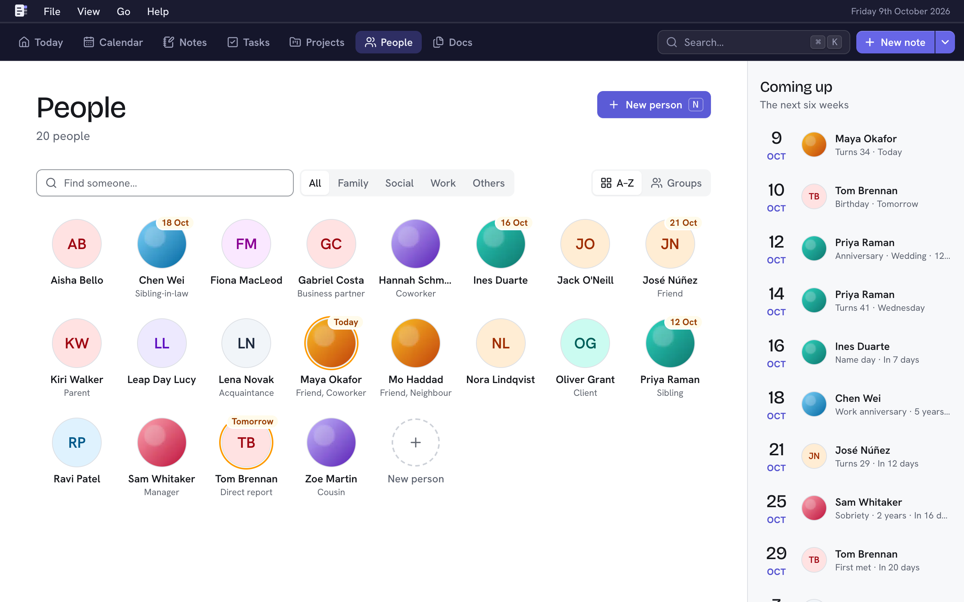Open Gabriel Costa's GC avatar
The width and height of the screenshot is (964, 602).
(x=331, y=244)
